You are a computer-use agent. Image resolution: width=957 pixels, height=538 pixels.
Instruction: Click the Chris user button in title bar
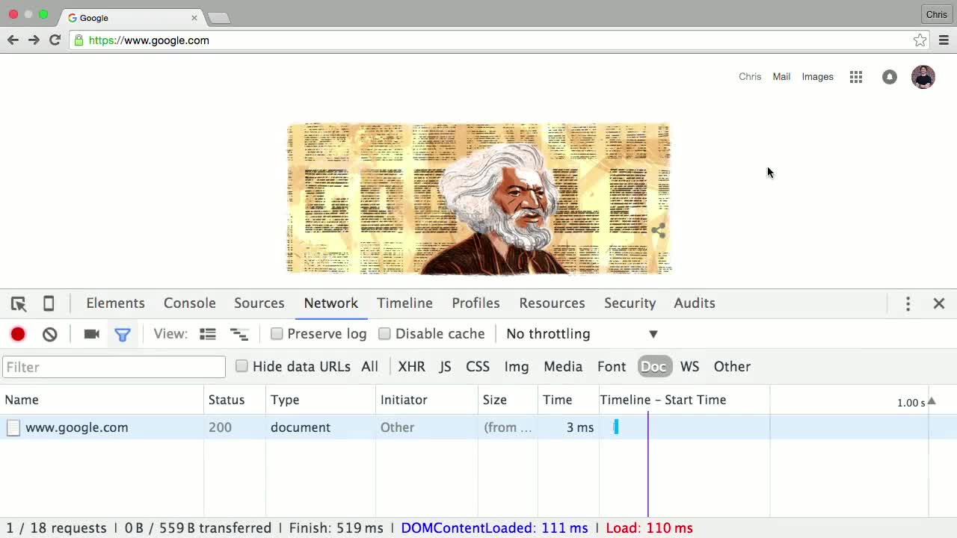[936, 14]
